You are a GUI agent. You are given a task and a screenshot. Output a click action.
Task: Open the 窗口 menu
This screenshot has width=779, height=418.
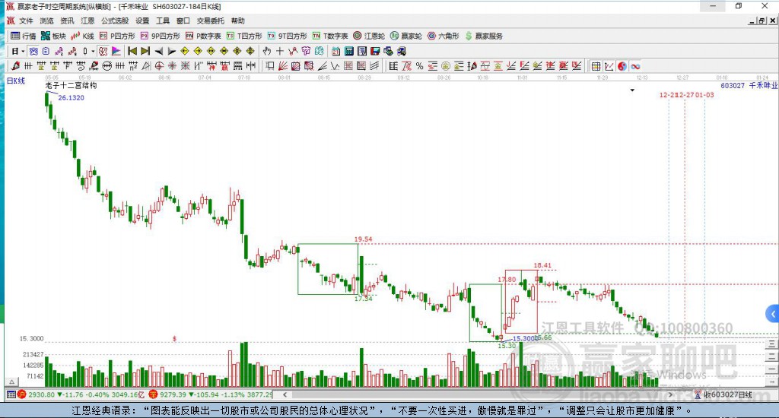pyautogui.click(x=183, y=21)
